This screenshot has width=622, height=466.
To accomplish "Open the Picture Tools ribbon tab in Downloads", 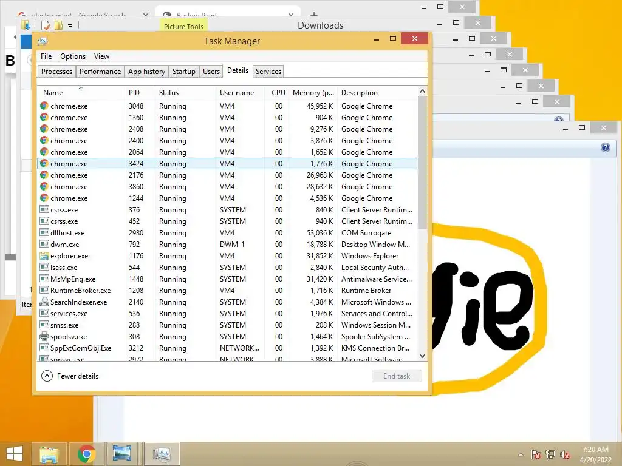I will point(183,26).
